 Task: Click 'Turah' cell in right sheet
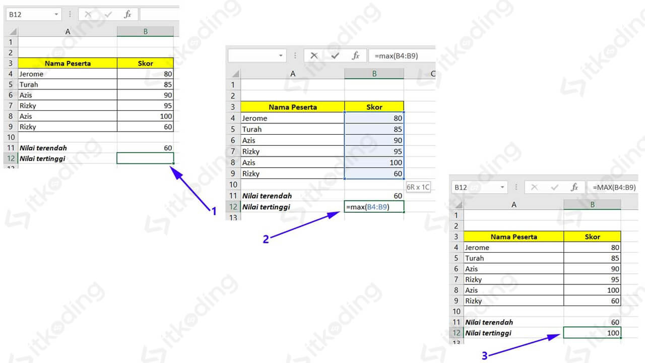click(513, 258)
